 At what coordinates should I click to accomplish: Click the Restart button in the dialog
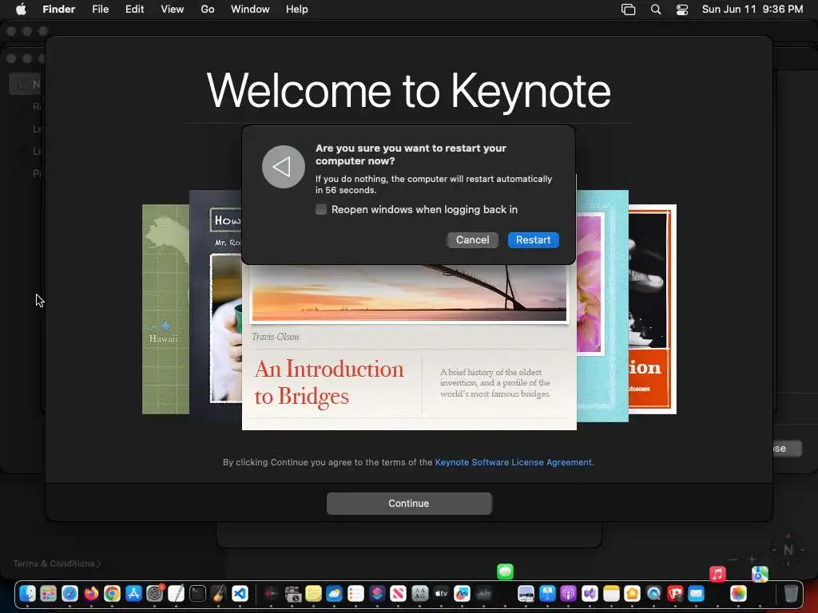click(533, 239)
